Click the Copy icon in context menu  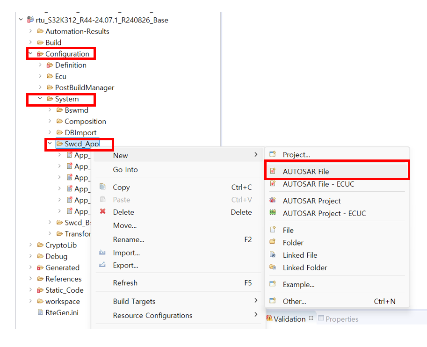(102, 187)
